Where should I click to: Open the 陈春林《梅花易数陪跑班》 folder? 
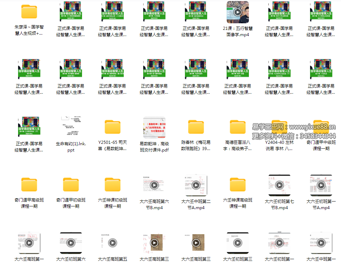tap(196, 127)
